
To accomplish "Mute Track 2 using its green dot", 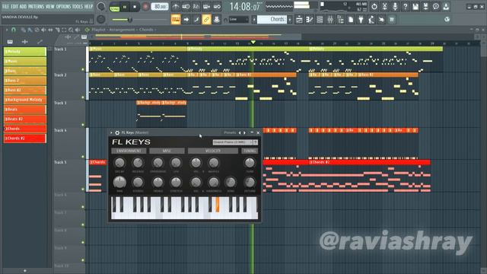I will point(83,97).
